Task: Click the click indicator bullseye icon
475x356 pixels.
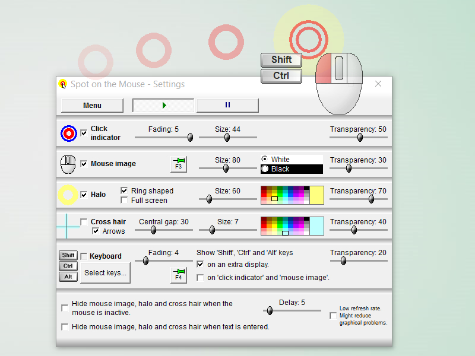Action: [68, 133]
